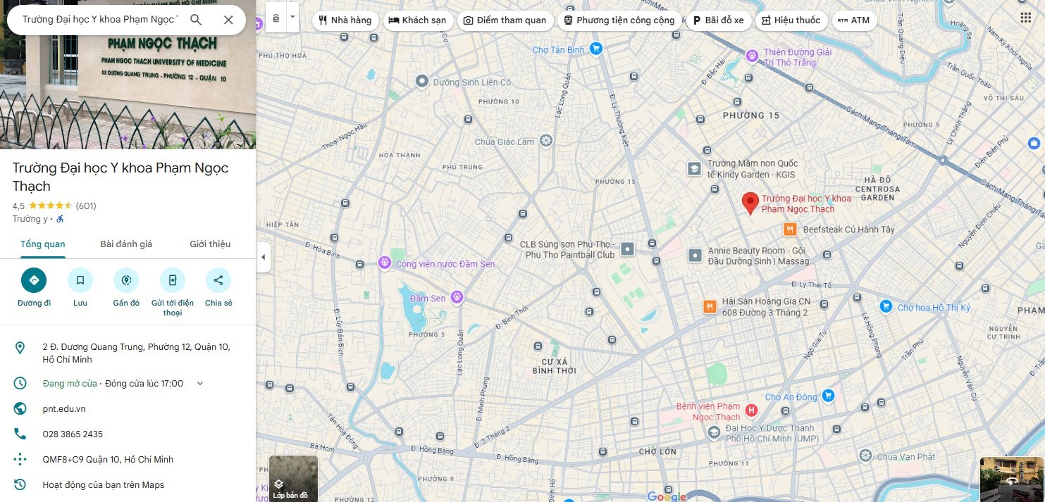
Task: Collapse the side panel arrow
Action: pos(264,257)
